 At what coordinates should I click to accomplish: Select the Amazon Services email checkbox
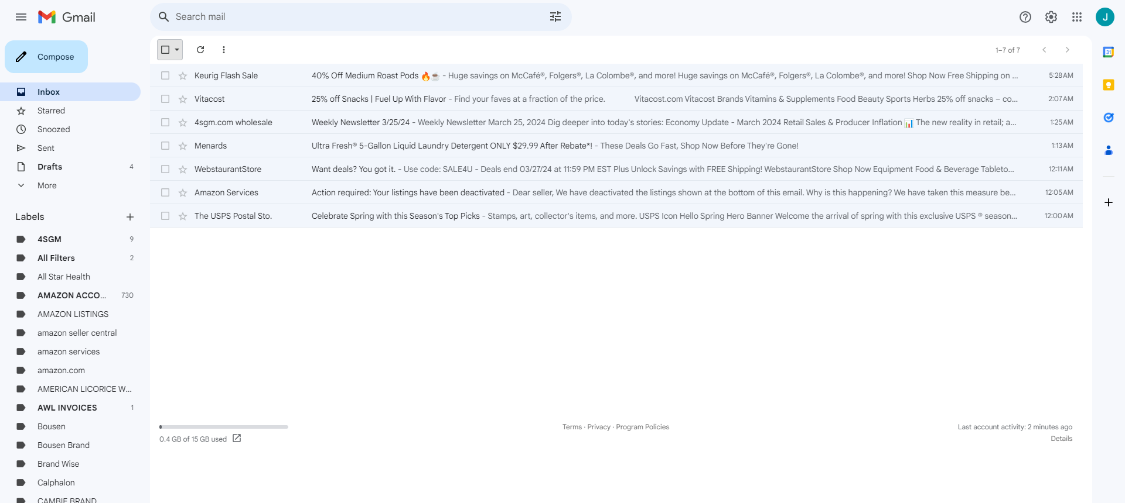click(x=165, y=192)
